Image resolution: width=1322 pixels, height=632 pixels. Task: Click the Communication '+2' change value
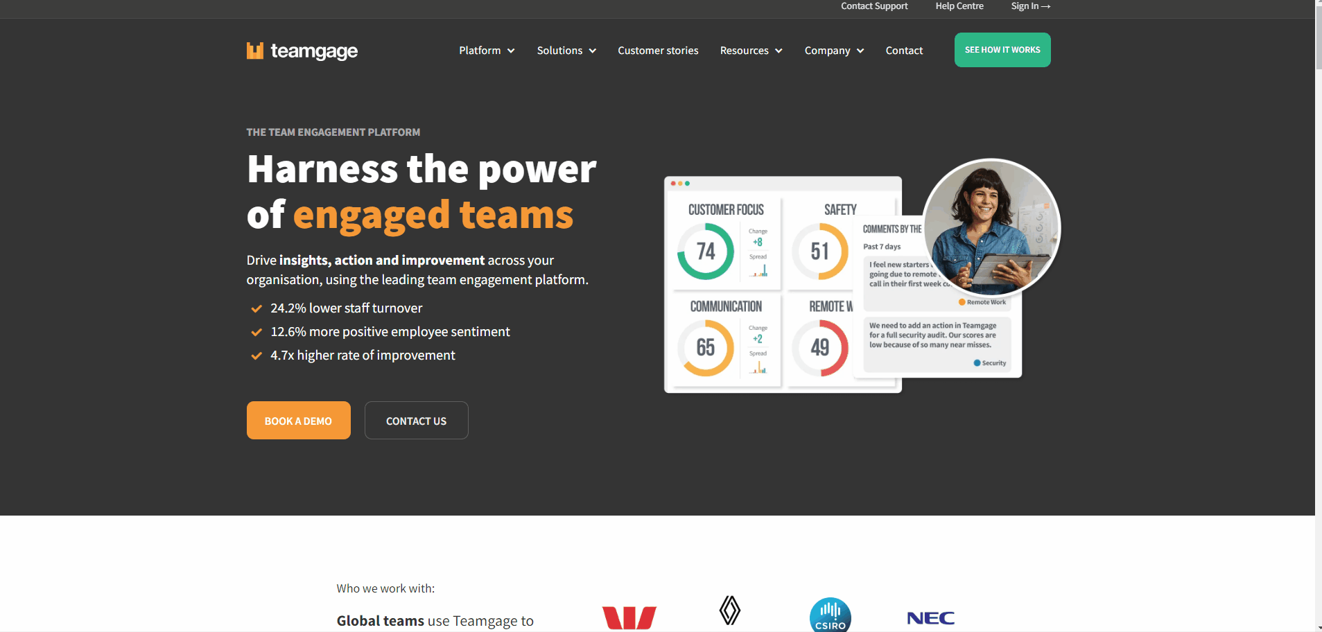tap(758, 339)
